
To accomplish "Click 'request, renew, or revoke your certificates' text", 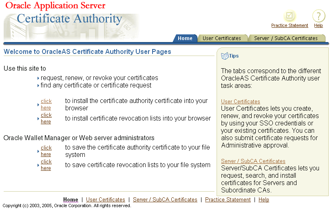I will point(99,78).
